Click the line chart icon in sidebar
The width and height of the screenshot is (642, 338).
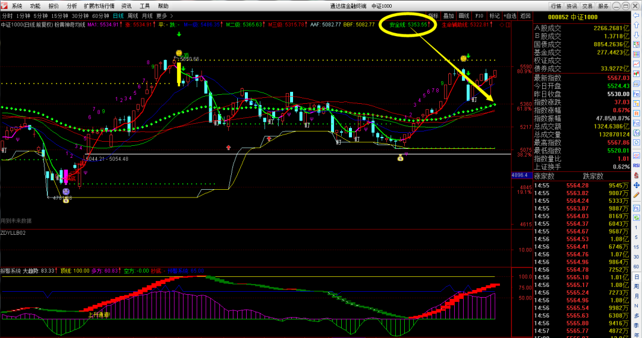coord(637,63)
